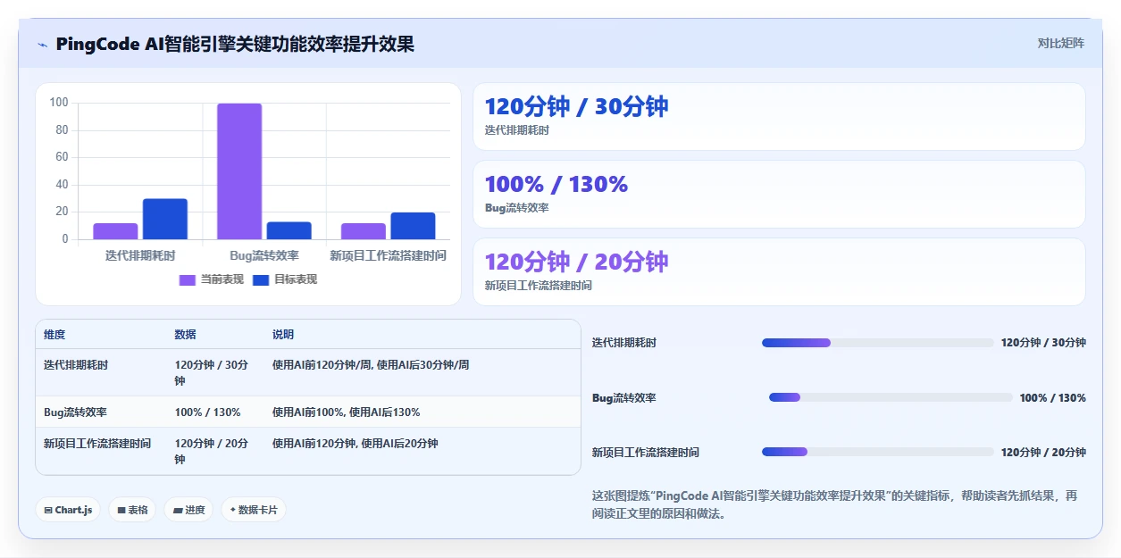Click the 迭代排期耗时 label in the progress list

pos(624,343)
